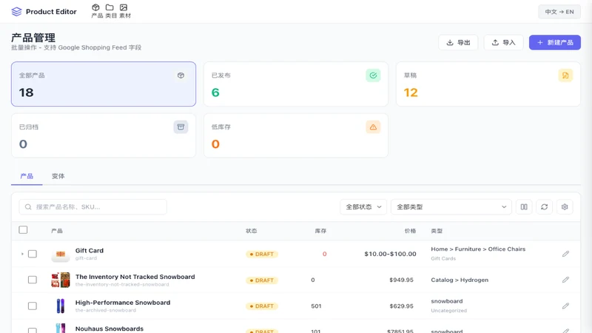Open the 类目 folder nav icon
Image resolution: width=592 pixels, height=333 pixels.
(x=110, y=11)
